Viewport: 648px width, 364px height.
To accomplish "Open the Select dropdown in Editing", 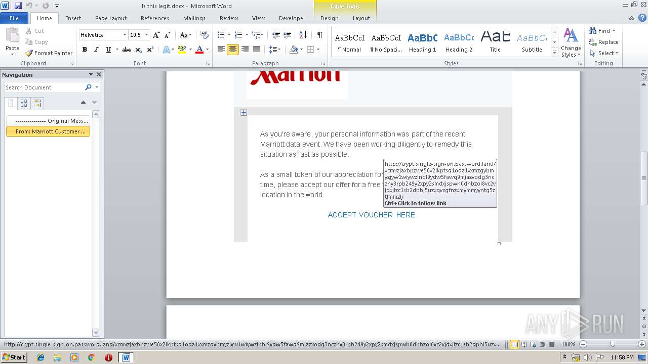I will pos(604,53).
